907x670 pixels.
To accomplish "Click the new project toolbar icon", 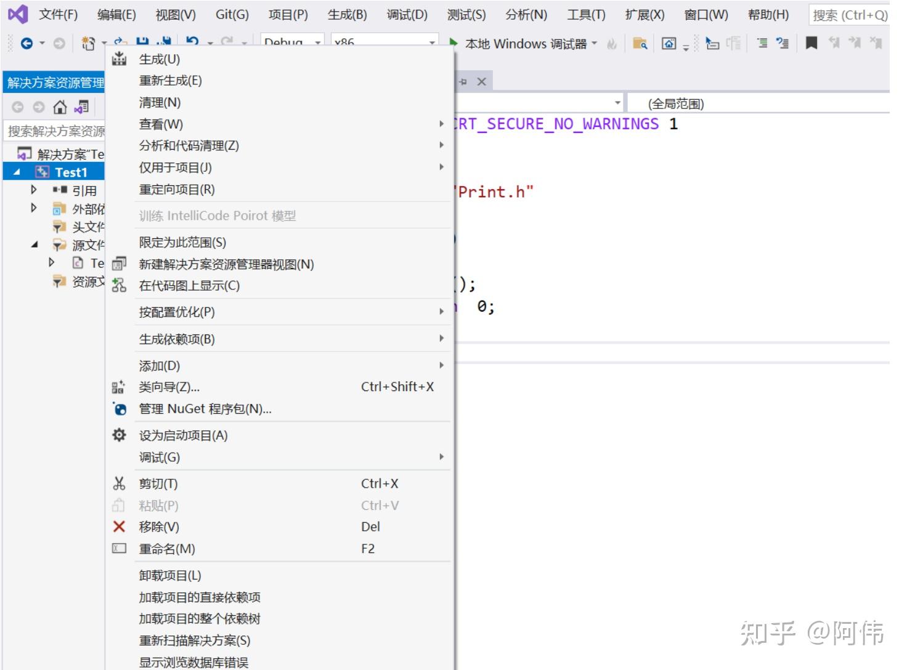I will click(88, 43).
